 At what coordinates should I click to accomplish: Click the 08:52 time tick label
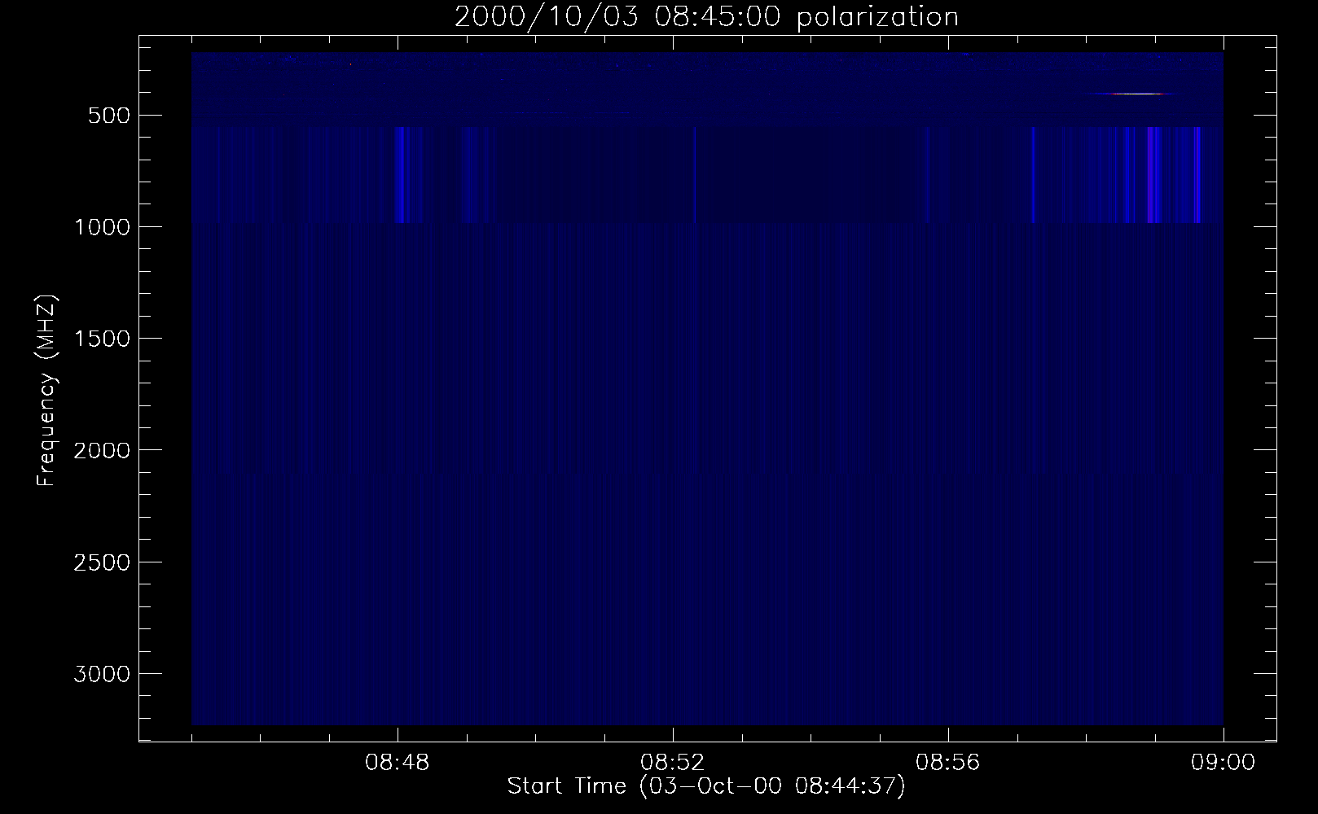pyautogui.click(x=673, y=763)
